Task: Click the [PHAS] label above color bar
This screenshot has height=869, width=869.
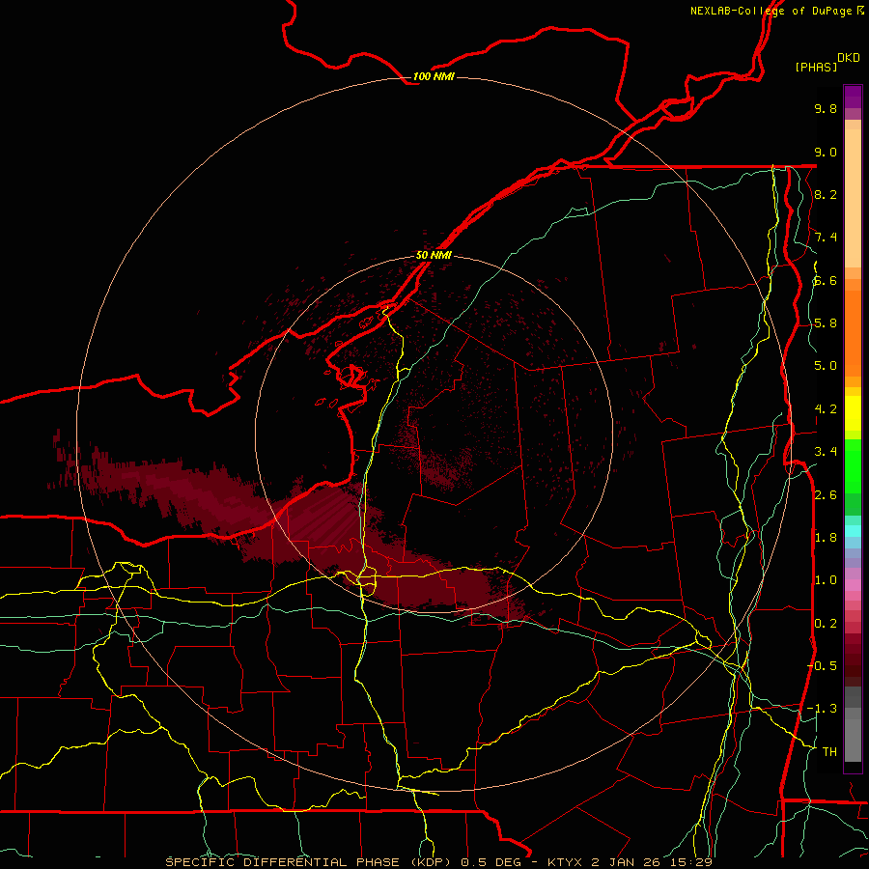Action: click(x=816, y=67)
